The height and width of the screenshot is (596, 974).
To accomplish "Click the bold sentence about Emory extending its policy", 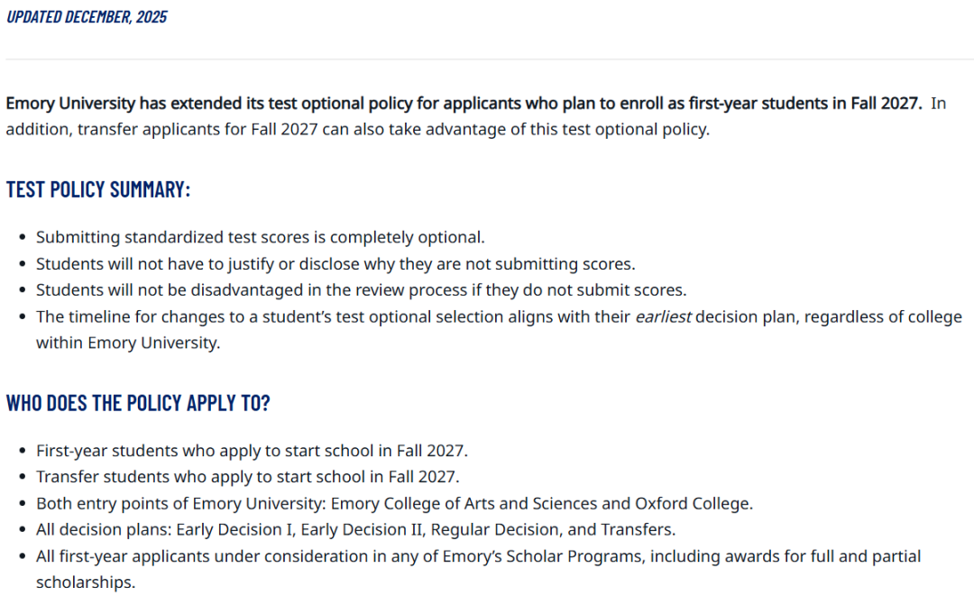I will [x=464, y=104].
